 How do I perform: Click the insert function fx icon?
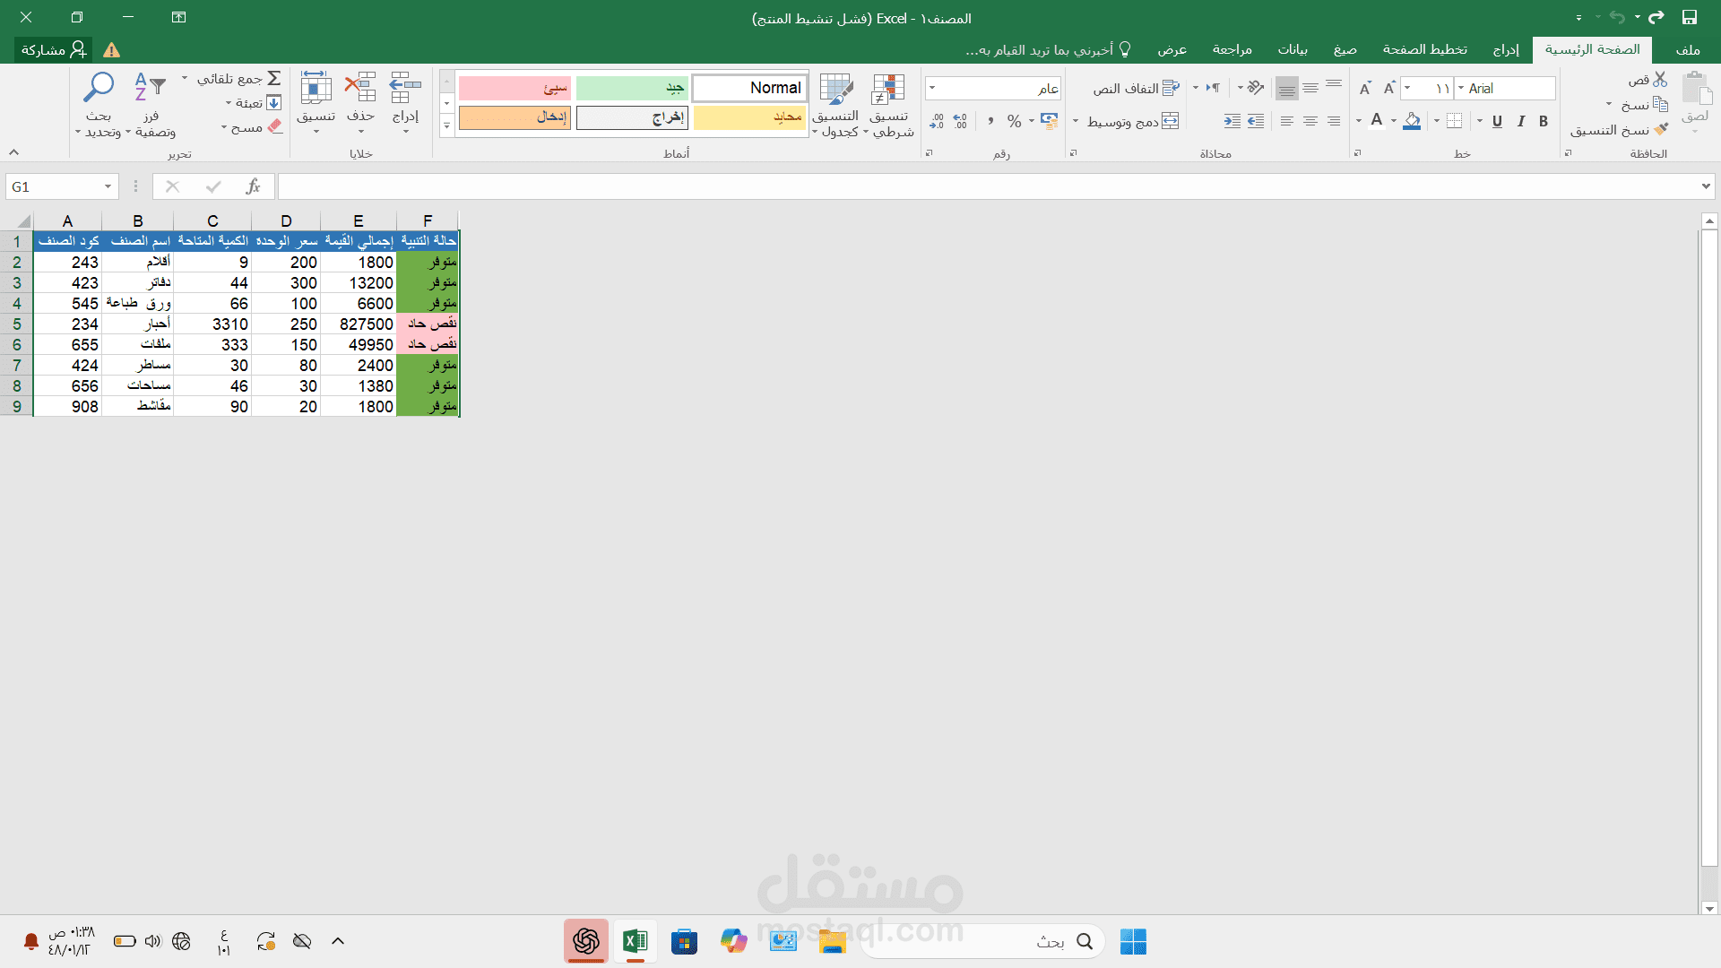pos(253,186)
